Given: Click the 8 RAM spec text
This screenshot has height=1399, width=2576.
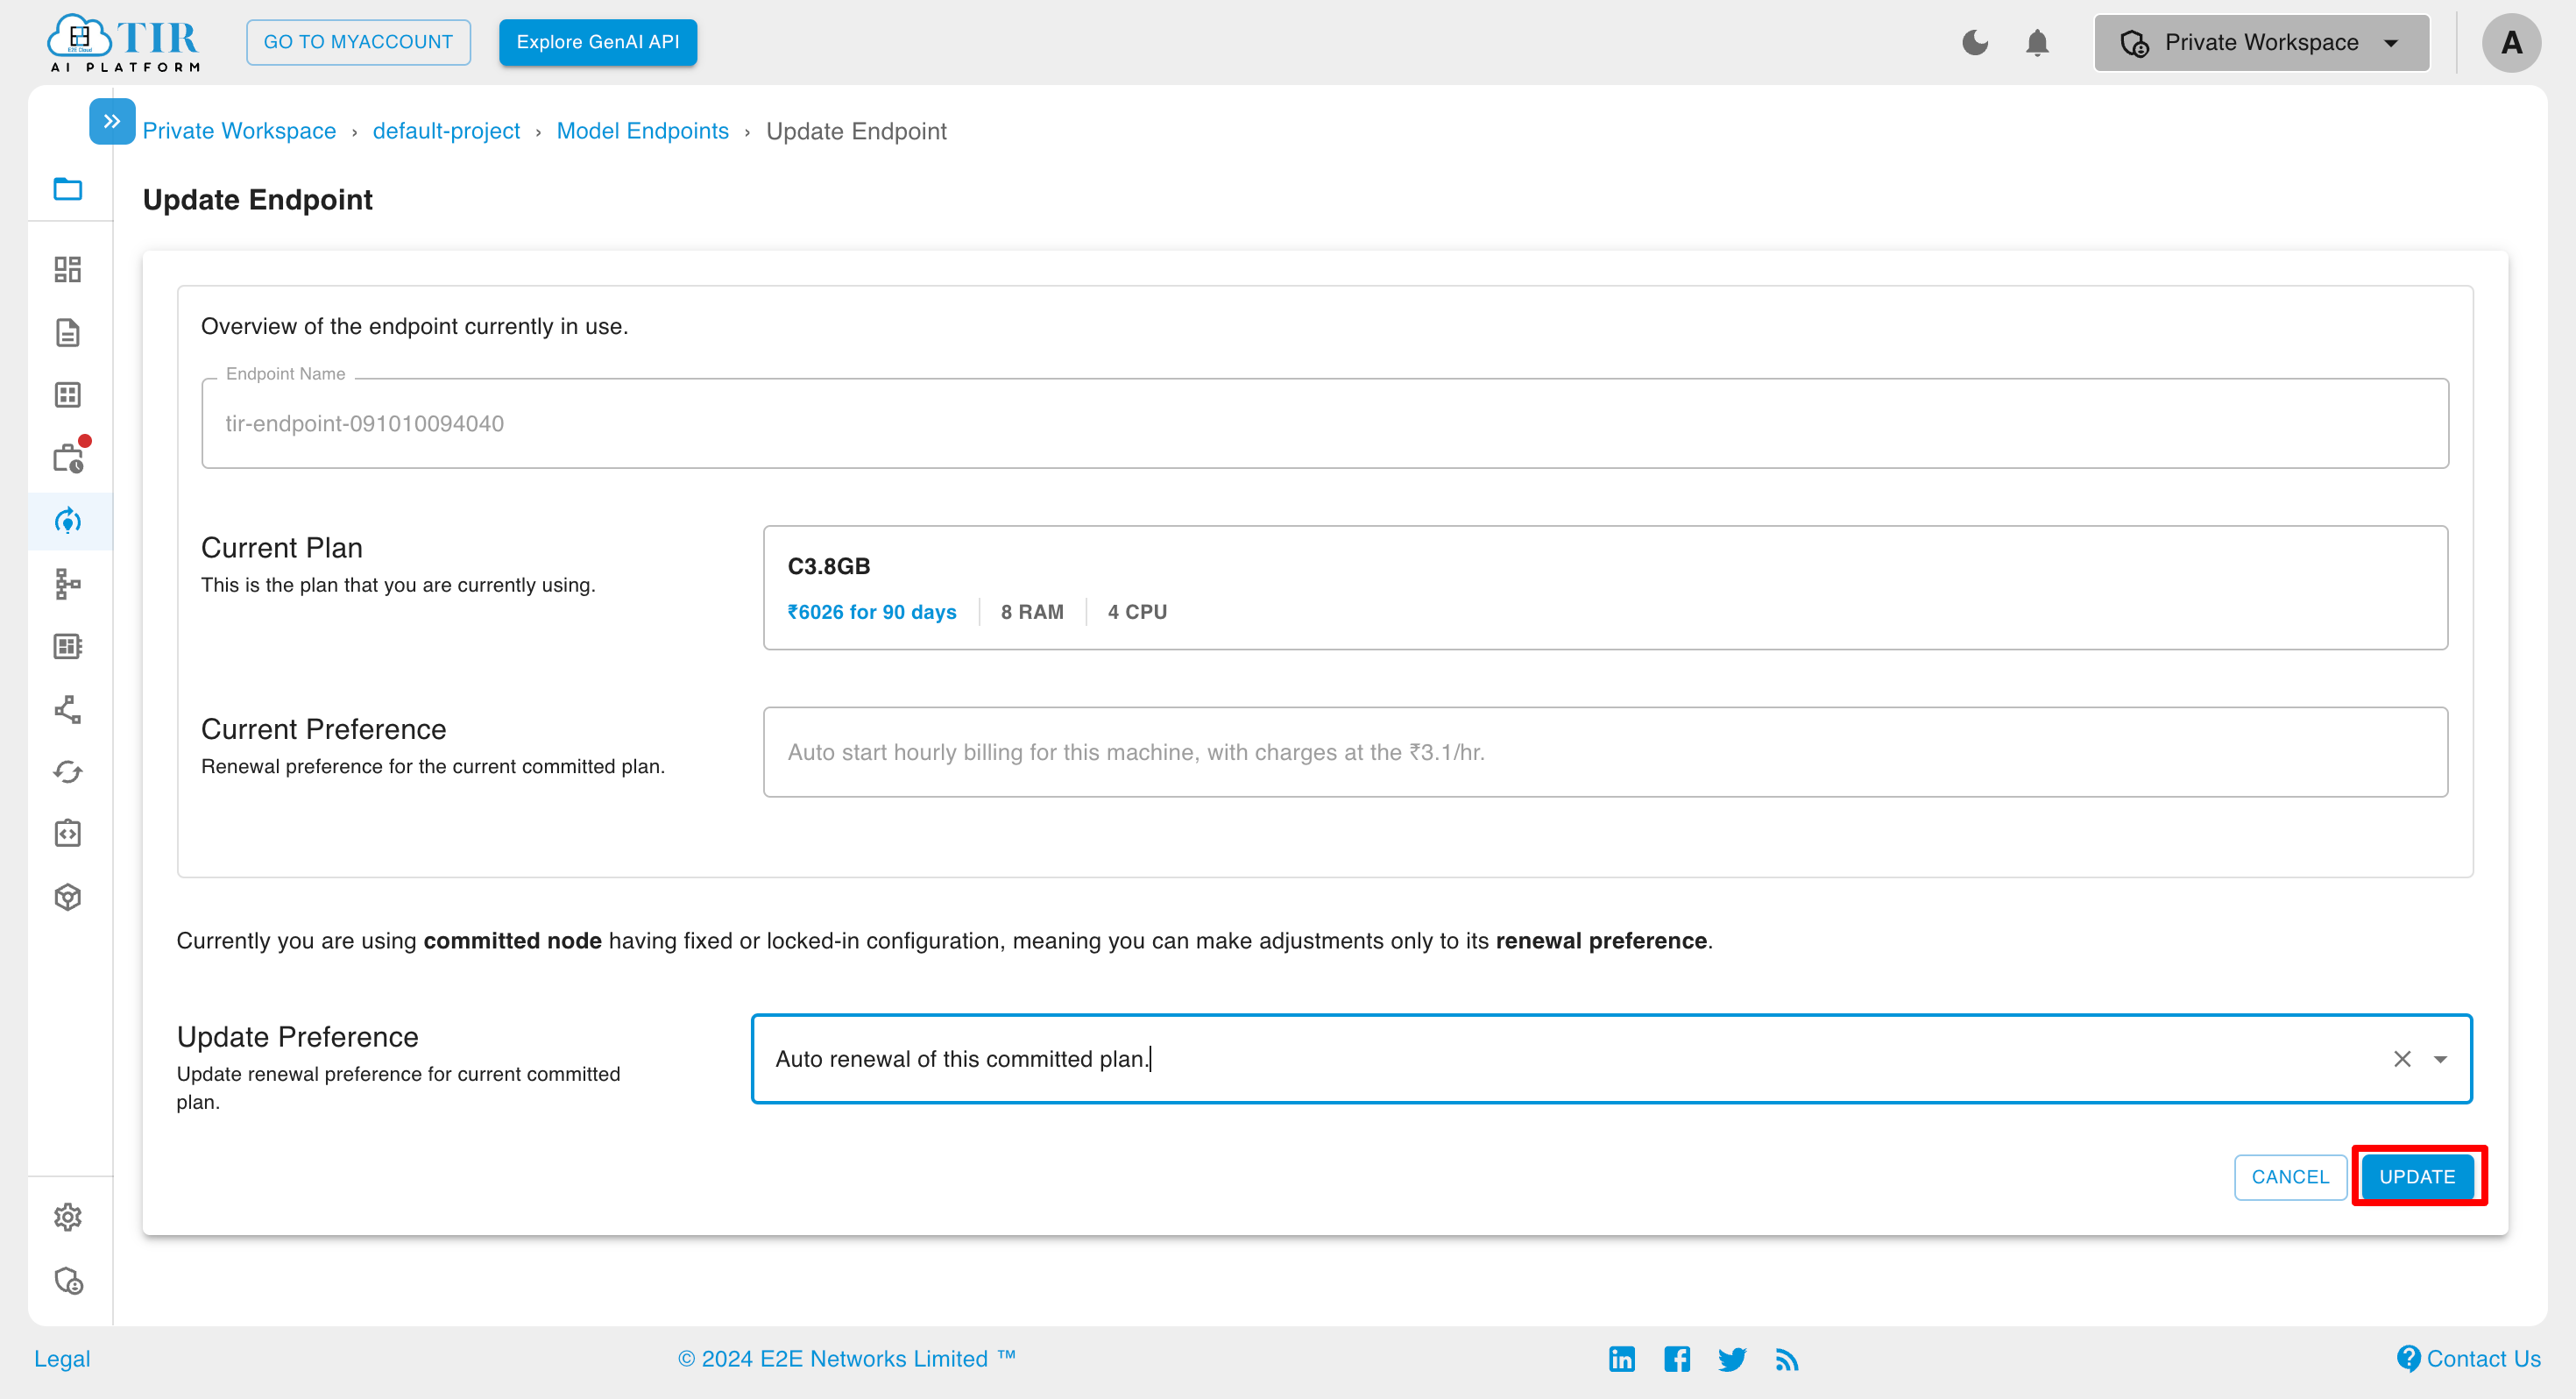Looking at the screenshot, I should coord(1032,612).
